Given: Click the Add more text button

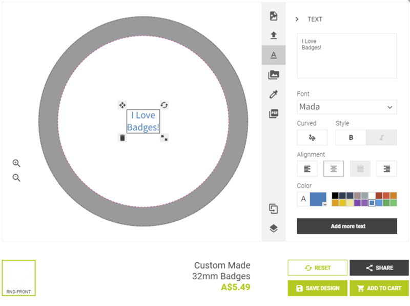Looking at the screenshot, I should pyautogui.click(x=347, y=226).
